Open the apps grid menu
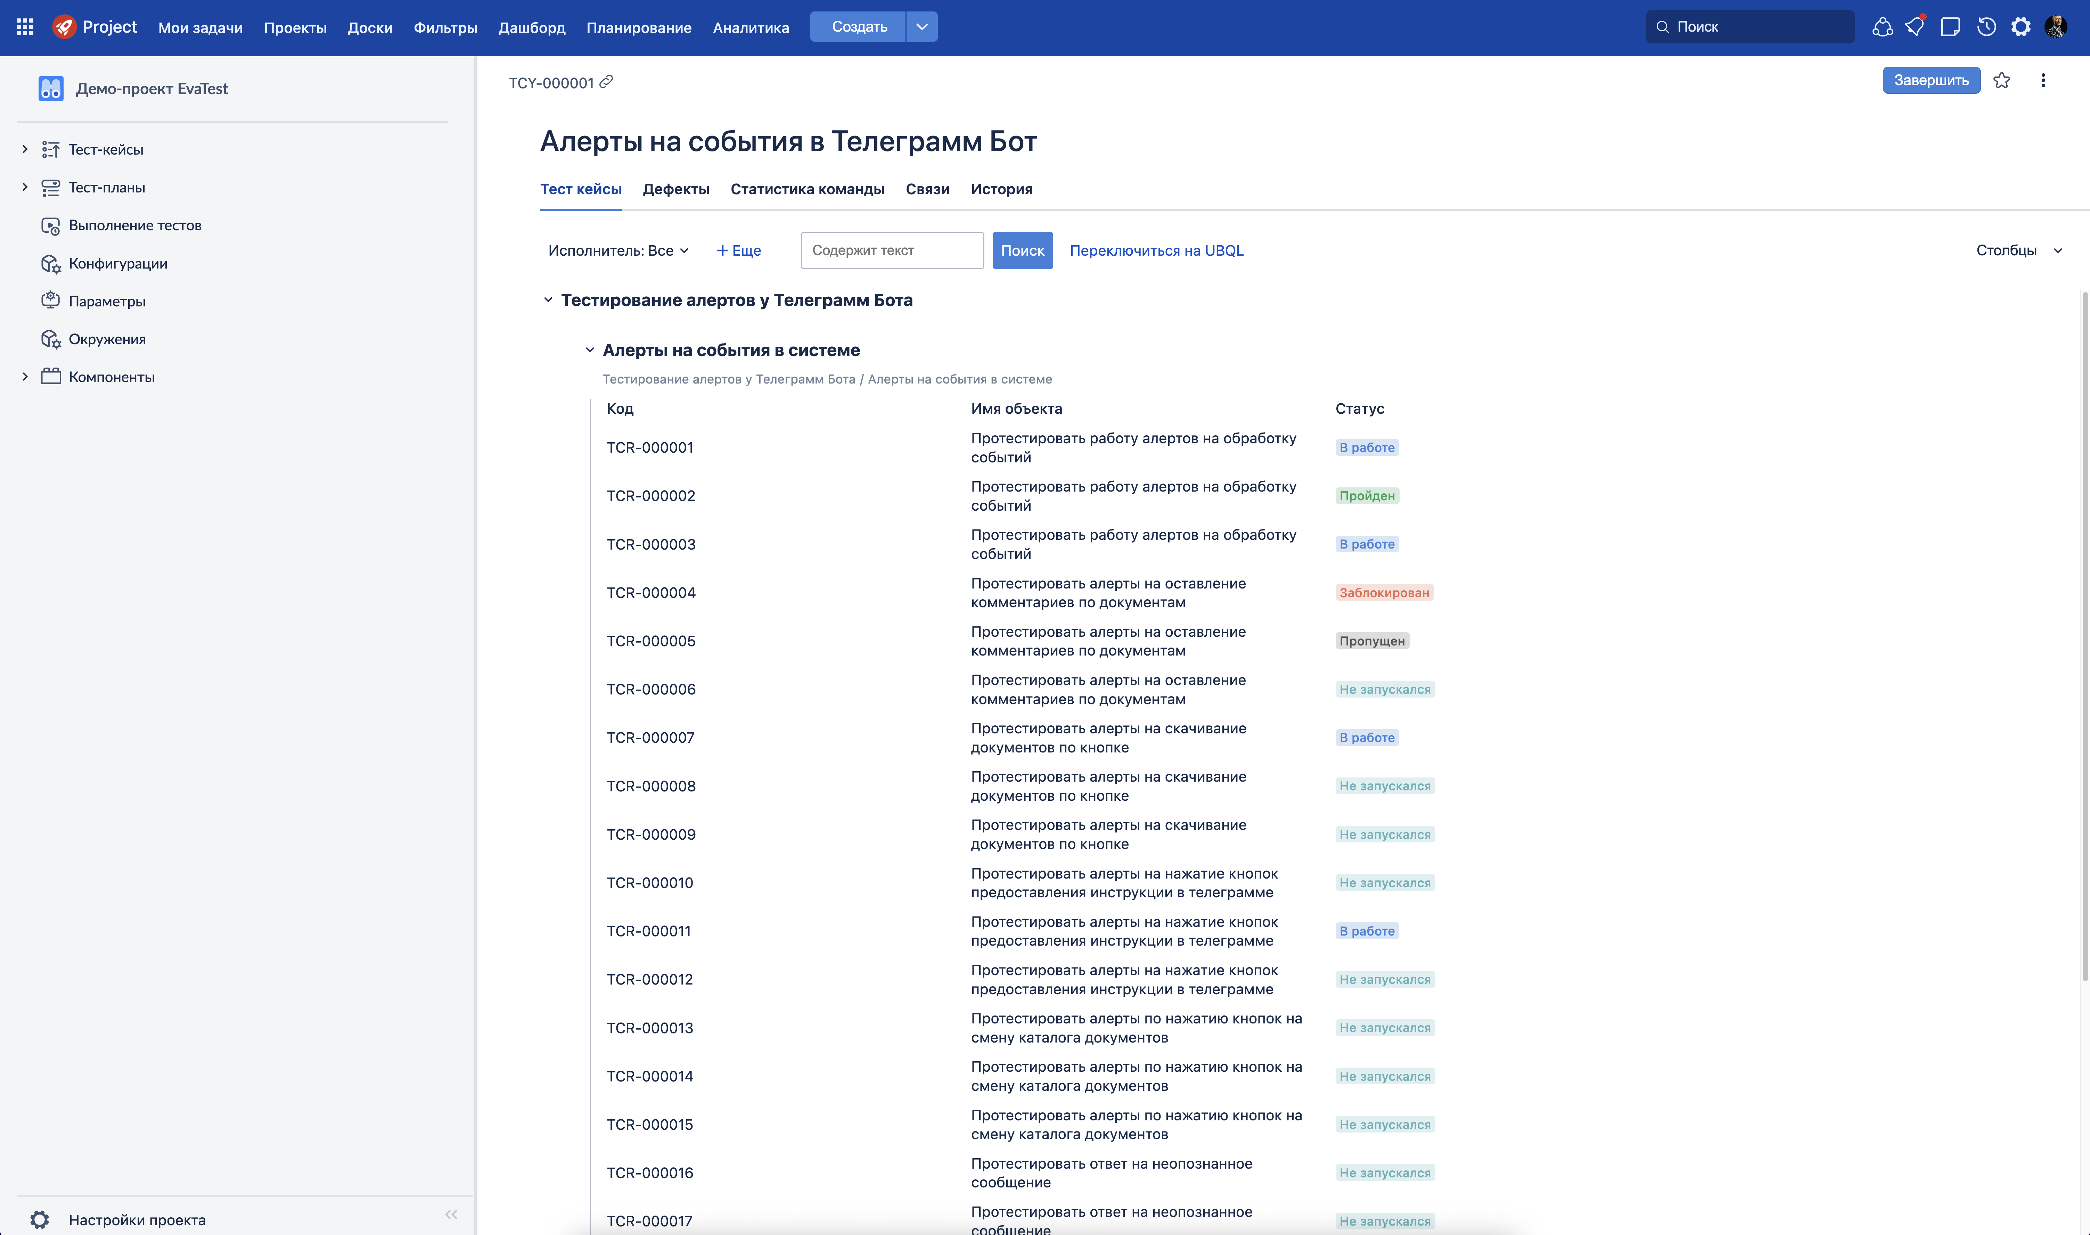Screen dimensions: 2090x1235 [25, 27]
